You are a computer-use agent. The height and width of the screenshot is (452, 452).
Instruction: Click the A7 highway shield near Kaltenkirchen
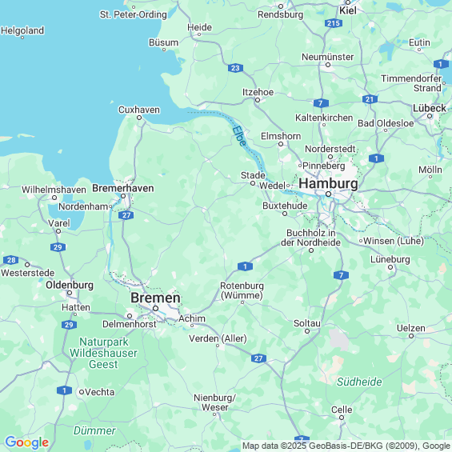tap(321, 103)
